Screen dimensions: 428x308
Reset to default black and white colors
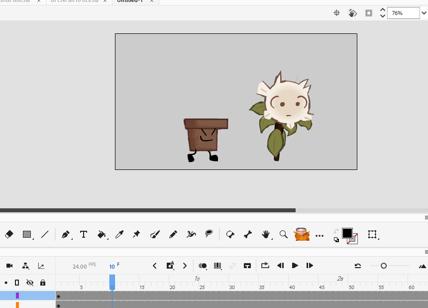(x=336, y=240)
